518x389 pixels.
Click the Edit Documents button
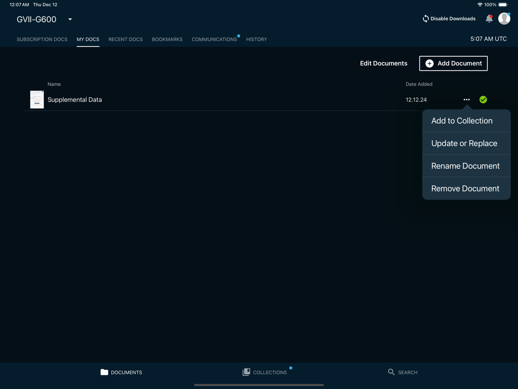pyautogui.click(x=383, y=63)
